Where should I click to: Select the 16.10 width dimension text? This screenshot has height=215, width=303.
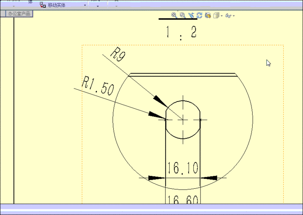pos(182,168)
